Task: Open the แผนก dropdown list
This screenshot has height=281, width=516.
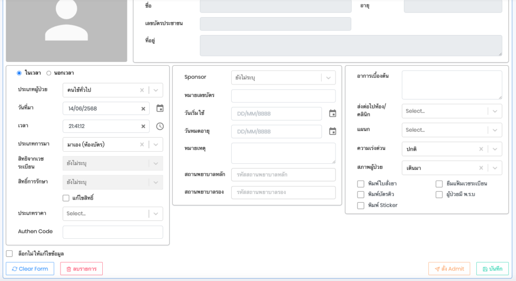Action: coord(494,130)
